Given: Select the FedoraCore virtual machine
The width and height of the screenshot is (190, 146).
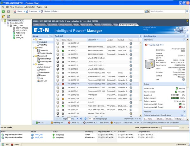Looking at the screenshot, I should 20,33.
